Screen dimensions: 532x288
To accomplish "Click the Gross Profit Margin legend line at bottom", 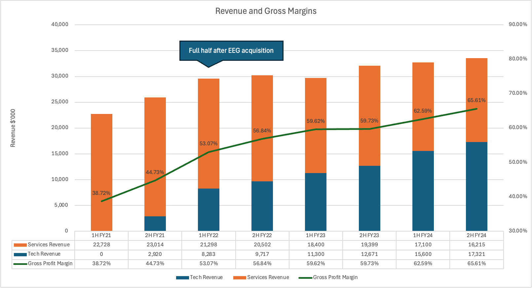I will point(305,278).
